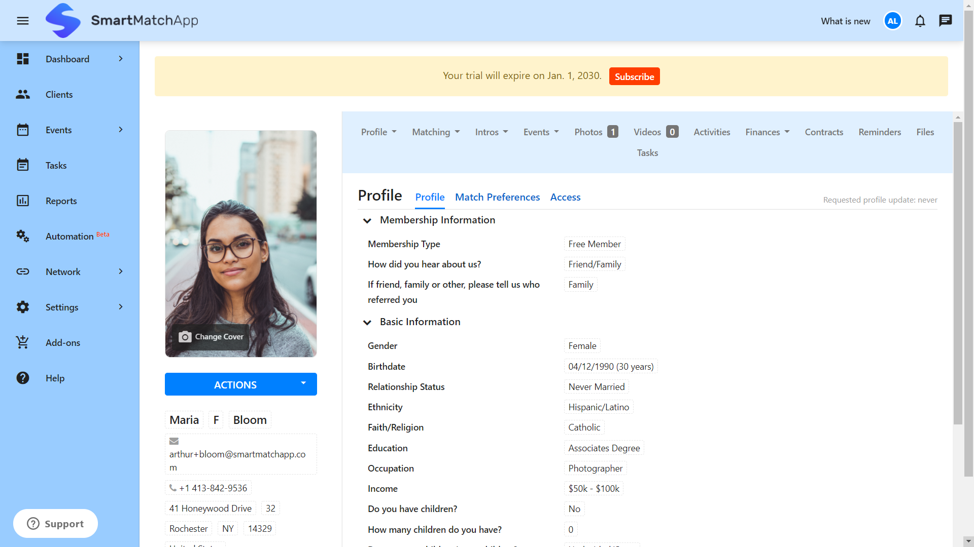Open Automation gears icon

tap(23, 236)
